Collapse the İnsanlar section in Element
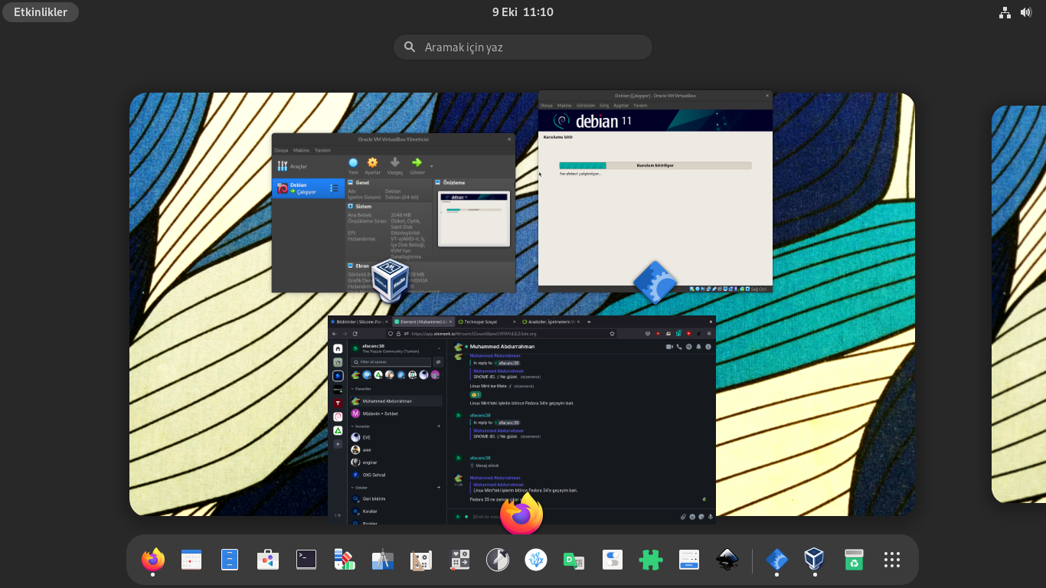1046x588 pixels. point(361,426)
